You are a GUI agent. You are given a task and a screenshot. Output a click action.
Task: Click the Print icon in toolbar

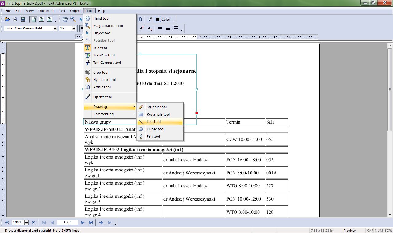[23, 20]
